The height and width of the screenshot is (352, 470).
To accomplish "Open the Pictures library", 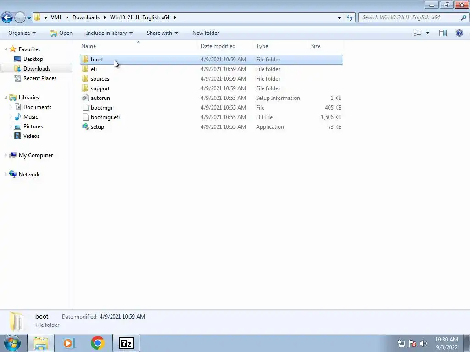I will (x=33, y=126).
